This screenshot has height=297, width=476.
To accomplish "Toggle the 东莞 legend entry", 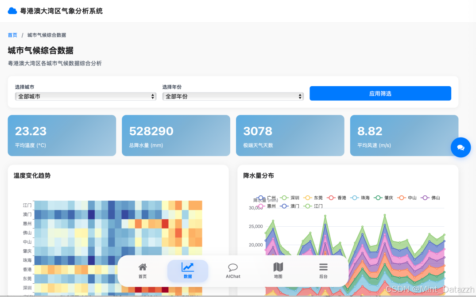I will 313,198.
